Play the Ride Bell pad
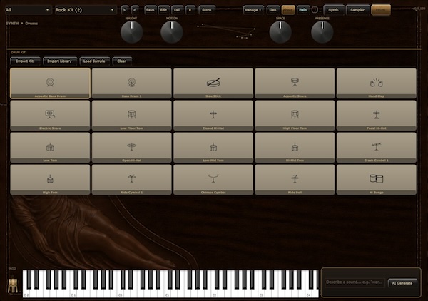This screenshot has height=301, width=428. (295, 180)
